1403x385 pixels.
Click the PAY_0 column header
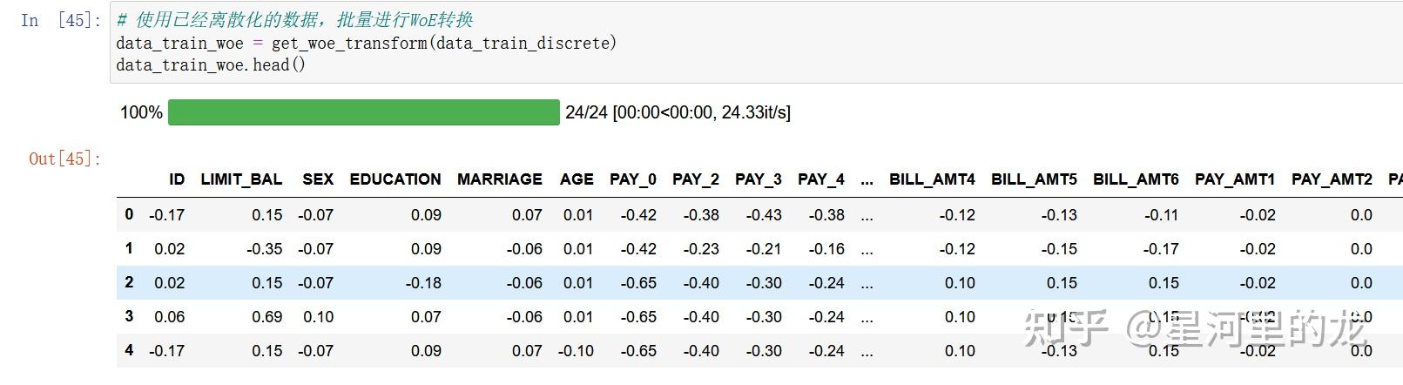click(633, 179)
